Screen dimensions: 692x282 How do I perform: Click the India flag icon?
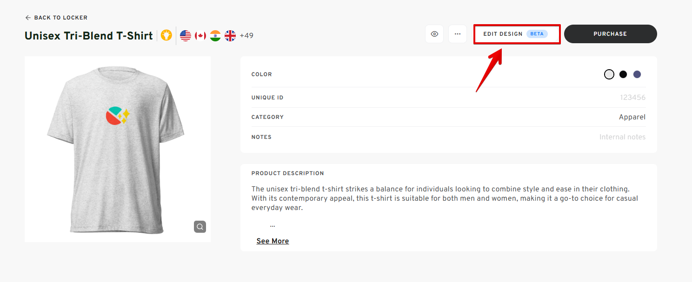[x=215, y=36]
